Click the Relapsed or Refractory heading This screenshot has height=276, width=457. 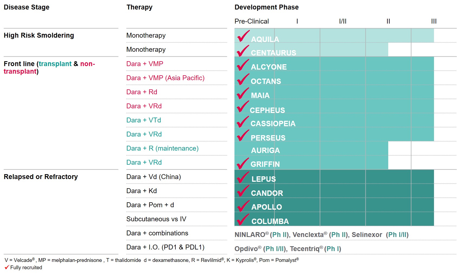click(x=41, y=177)
